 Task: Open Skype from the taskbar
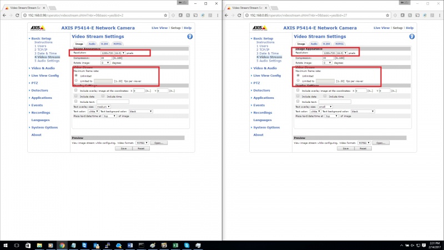pyautogui.click(x=186, y=245)
